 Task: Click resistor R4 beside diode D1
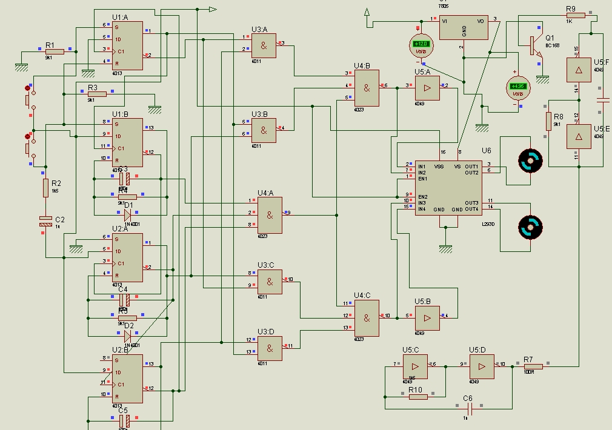click(127, 197)
